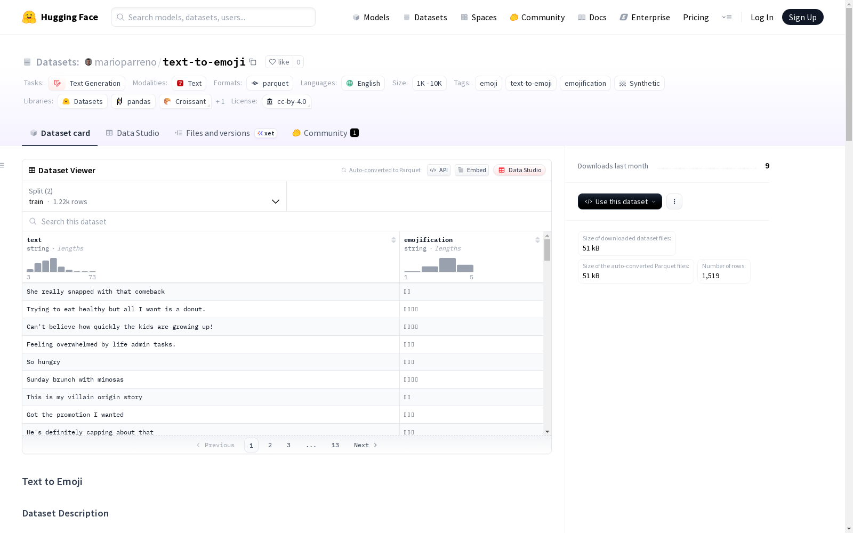
Task: Click the Hugging Face logo emoji
Action: pyautogui.click(x=29, y=17)
